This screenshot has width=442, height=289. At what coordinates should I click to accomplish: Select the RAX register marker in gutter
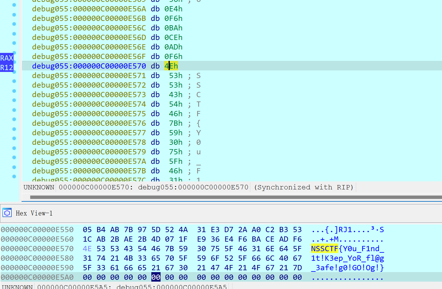coord(6,58)
